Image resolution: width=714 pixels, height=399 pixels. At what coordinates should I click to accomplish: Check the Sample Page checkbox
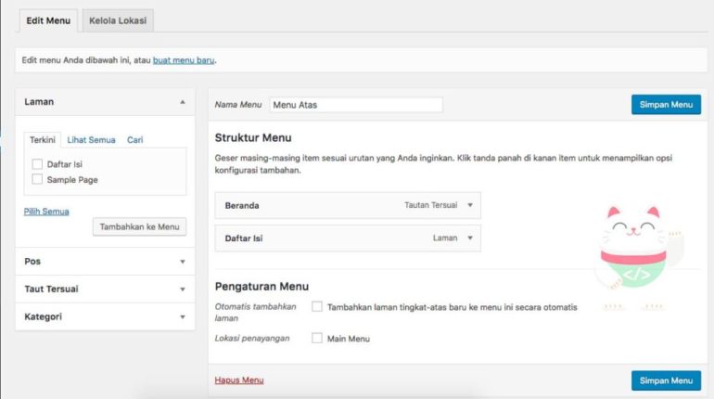pyautogui.click(x=37, y=180)
